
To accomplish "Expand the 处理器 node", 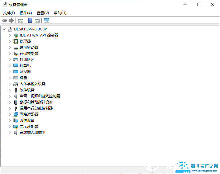I will click(x=10, y=41).
